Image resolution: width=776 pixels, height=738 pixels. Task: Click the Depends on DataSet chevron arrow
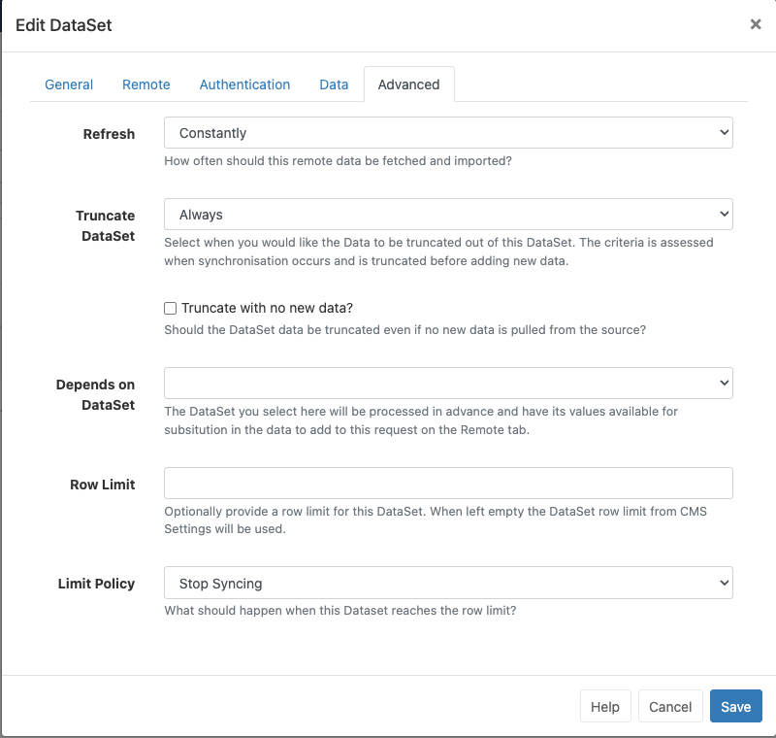pyautogui.click(x=722, y=383)
